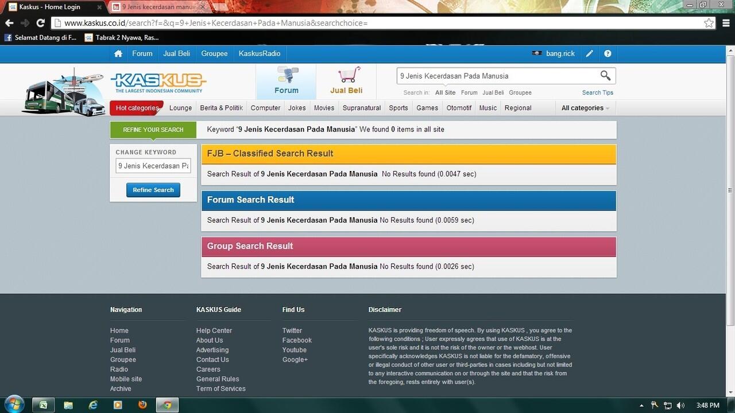Open the Mobile site footer link

point(126,379)
